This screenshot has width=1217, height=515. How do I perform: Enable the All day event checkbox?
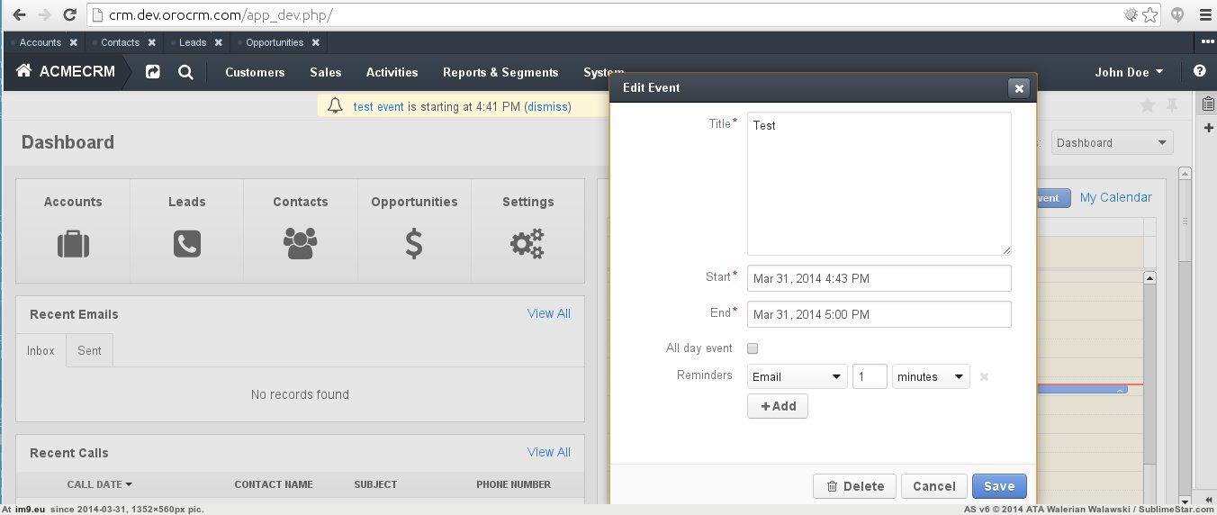[x=753, y=348]
